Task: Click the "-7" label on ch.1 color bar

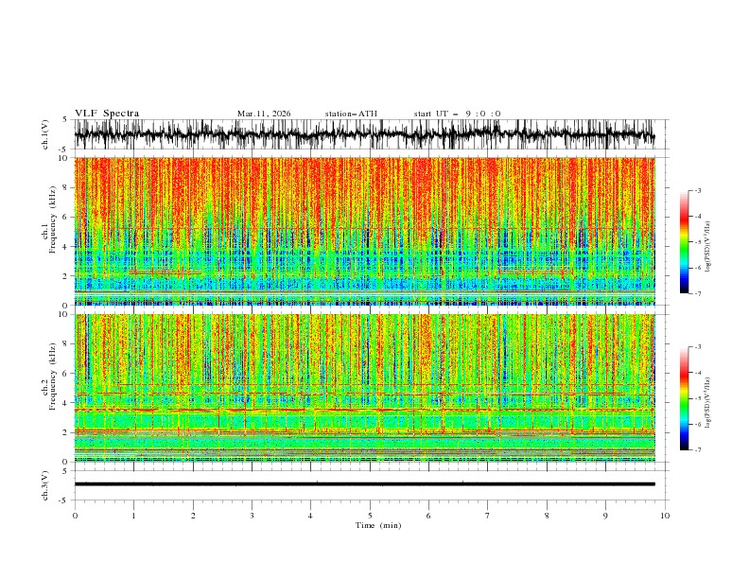Action: pyautogui.click(x=697, y=293)
